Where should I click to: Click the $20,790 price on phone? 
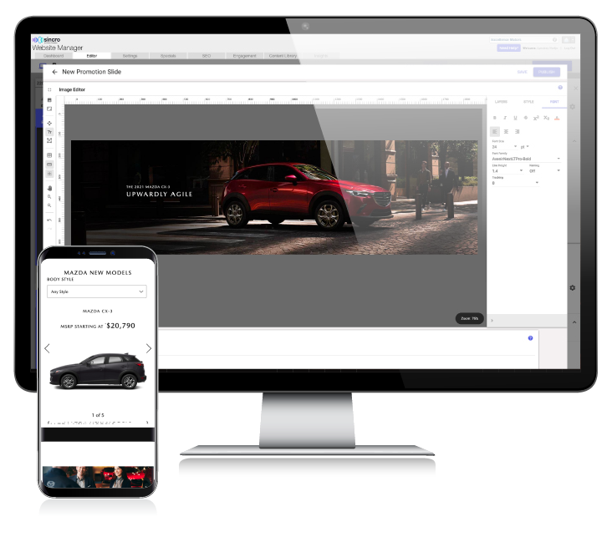pos(120,326)
